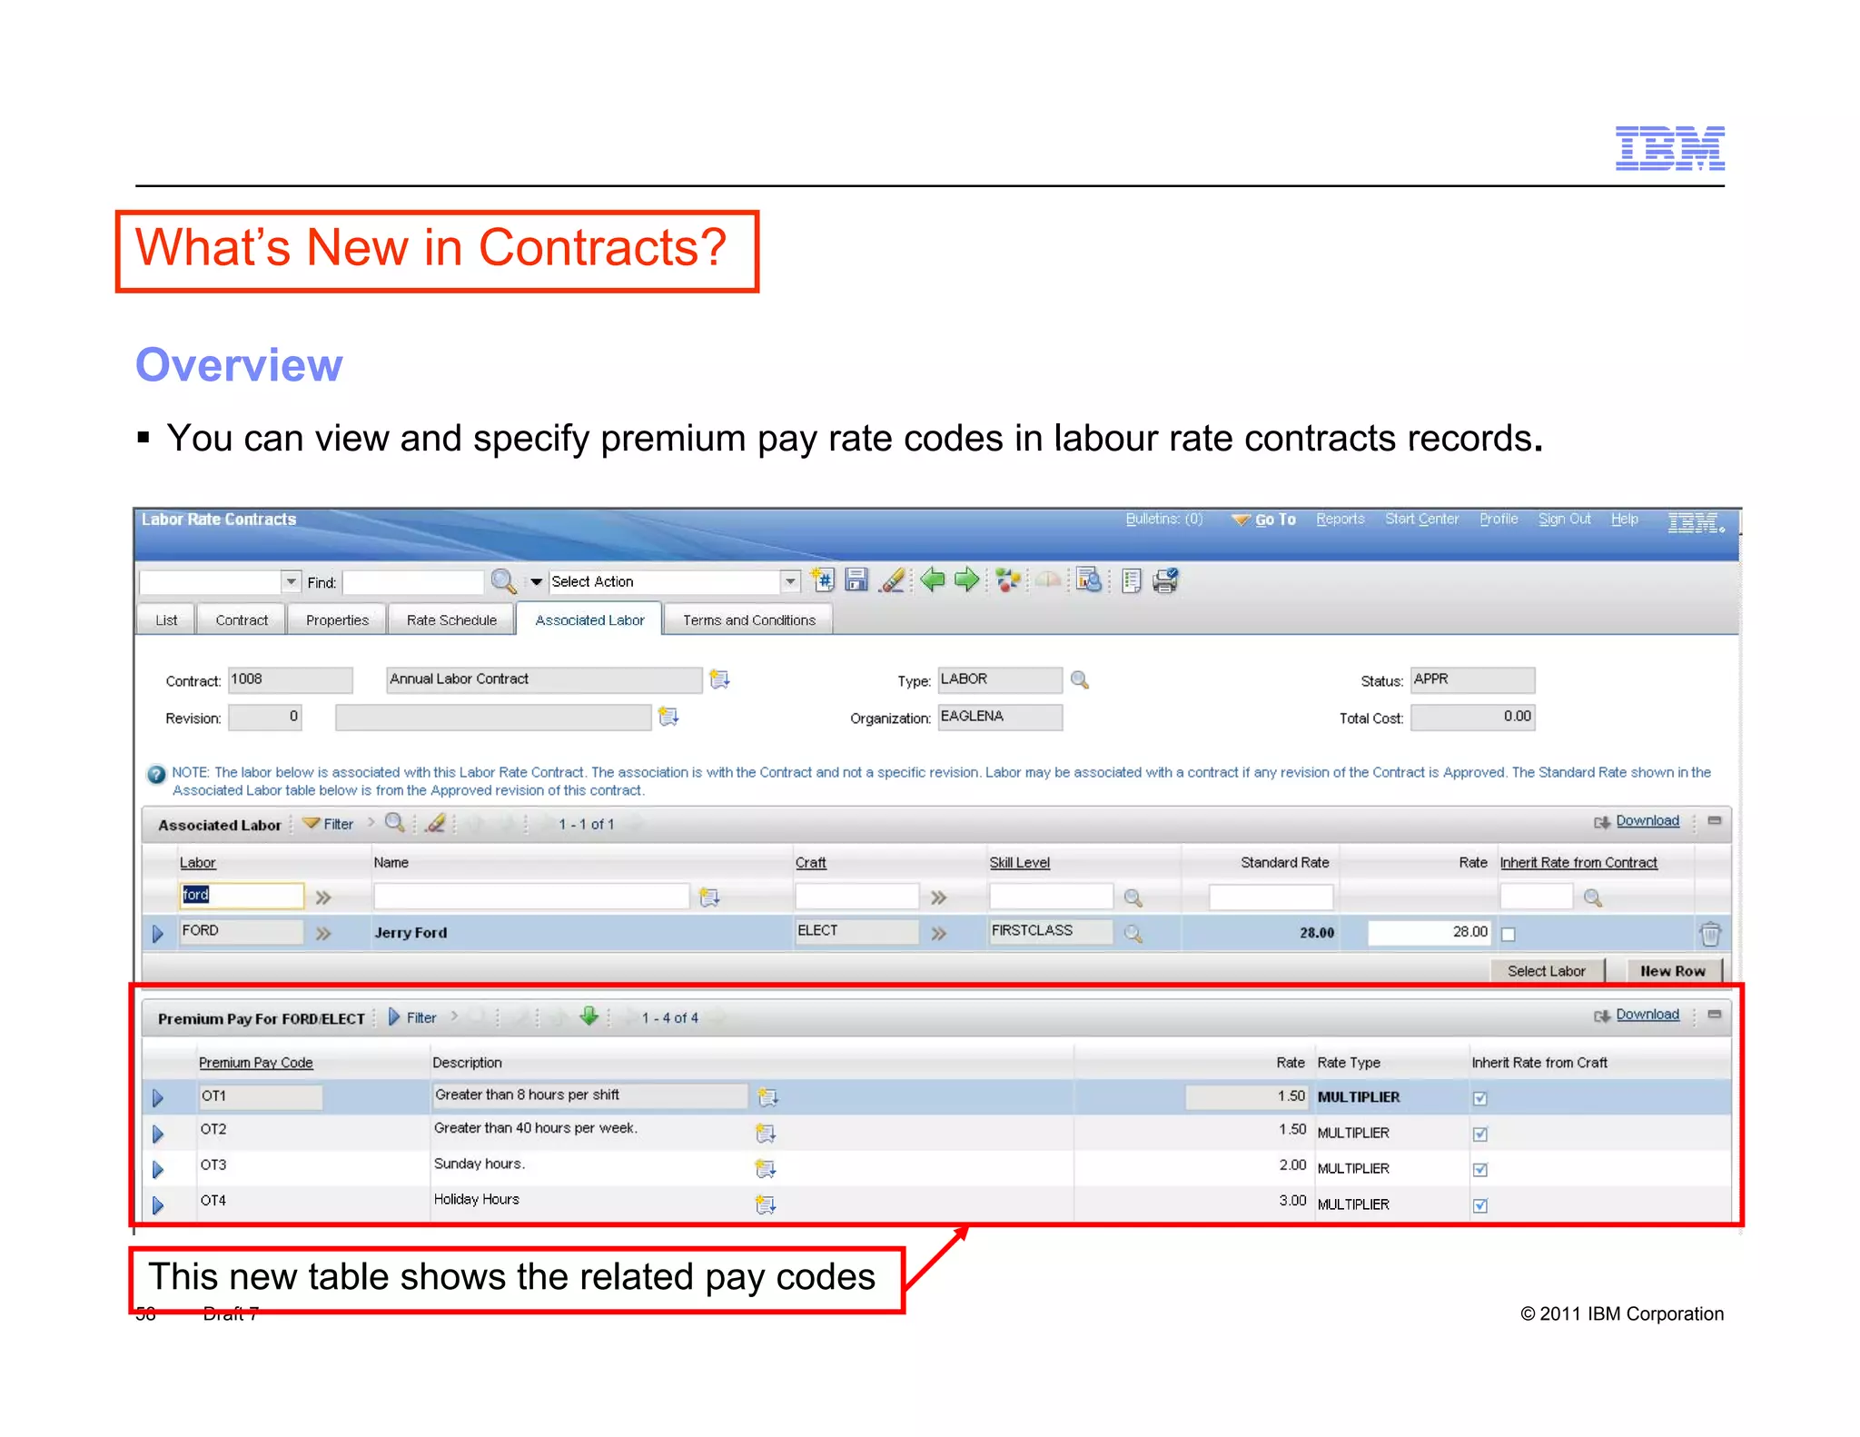Screen dimensions: 1860x1437
Task: Open OT3 Sunday hours long description icon
Action: (766, 1169)
